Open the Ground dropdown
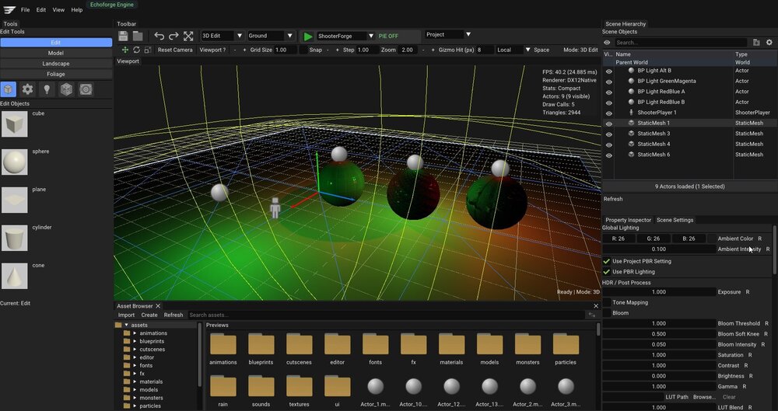This screenshot has width=778, height=411. 271,36
